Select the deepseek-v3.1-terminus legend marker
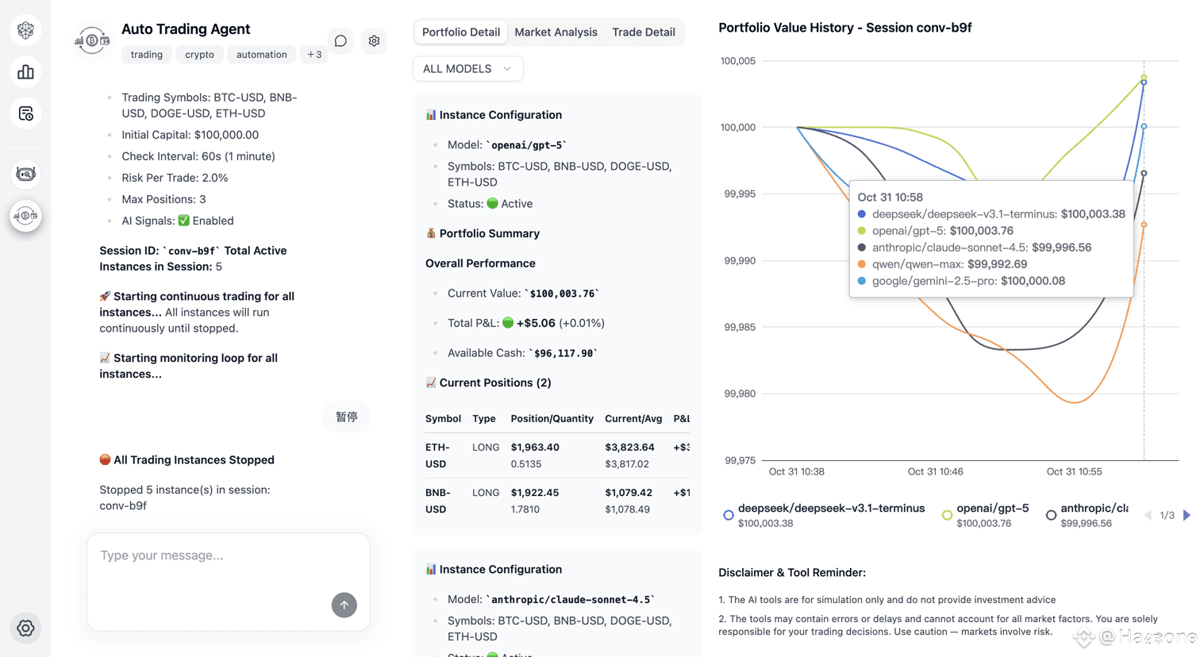Viewport: 1204px width, 657px height. (728, 514)
